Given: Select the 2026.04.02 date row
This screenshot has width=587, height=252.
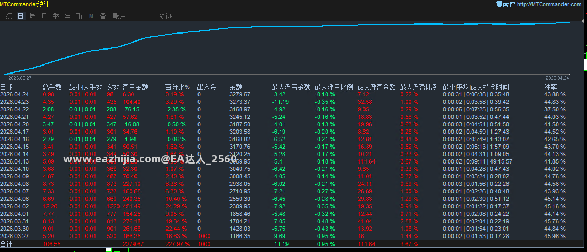Looking at the screenshot, I should point(14,206).
